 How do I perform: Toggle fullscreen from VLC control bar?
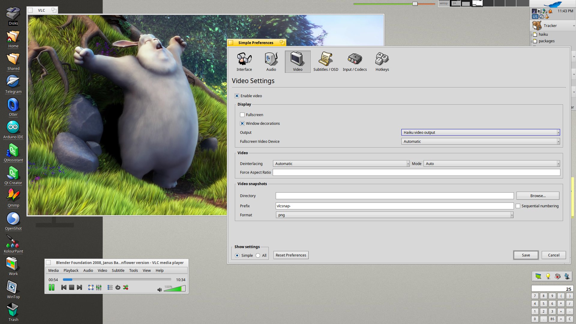click(91, 287)
